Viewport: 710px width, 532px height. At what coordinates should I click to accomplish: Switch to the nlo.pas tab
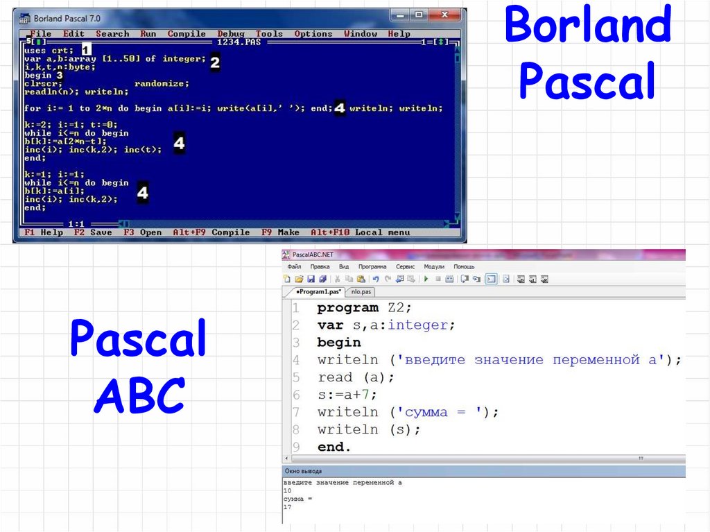pos(361,292)
